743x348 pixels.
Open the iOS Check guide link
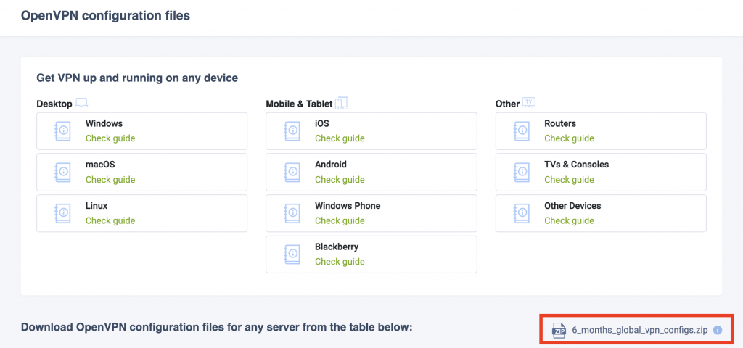tap(340, 138)
